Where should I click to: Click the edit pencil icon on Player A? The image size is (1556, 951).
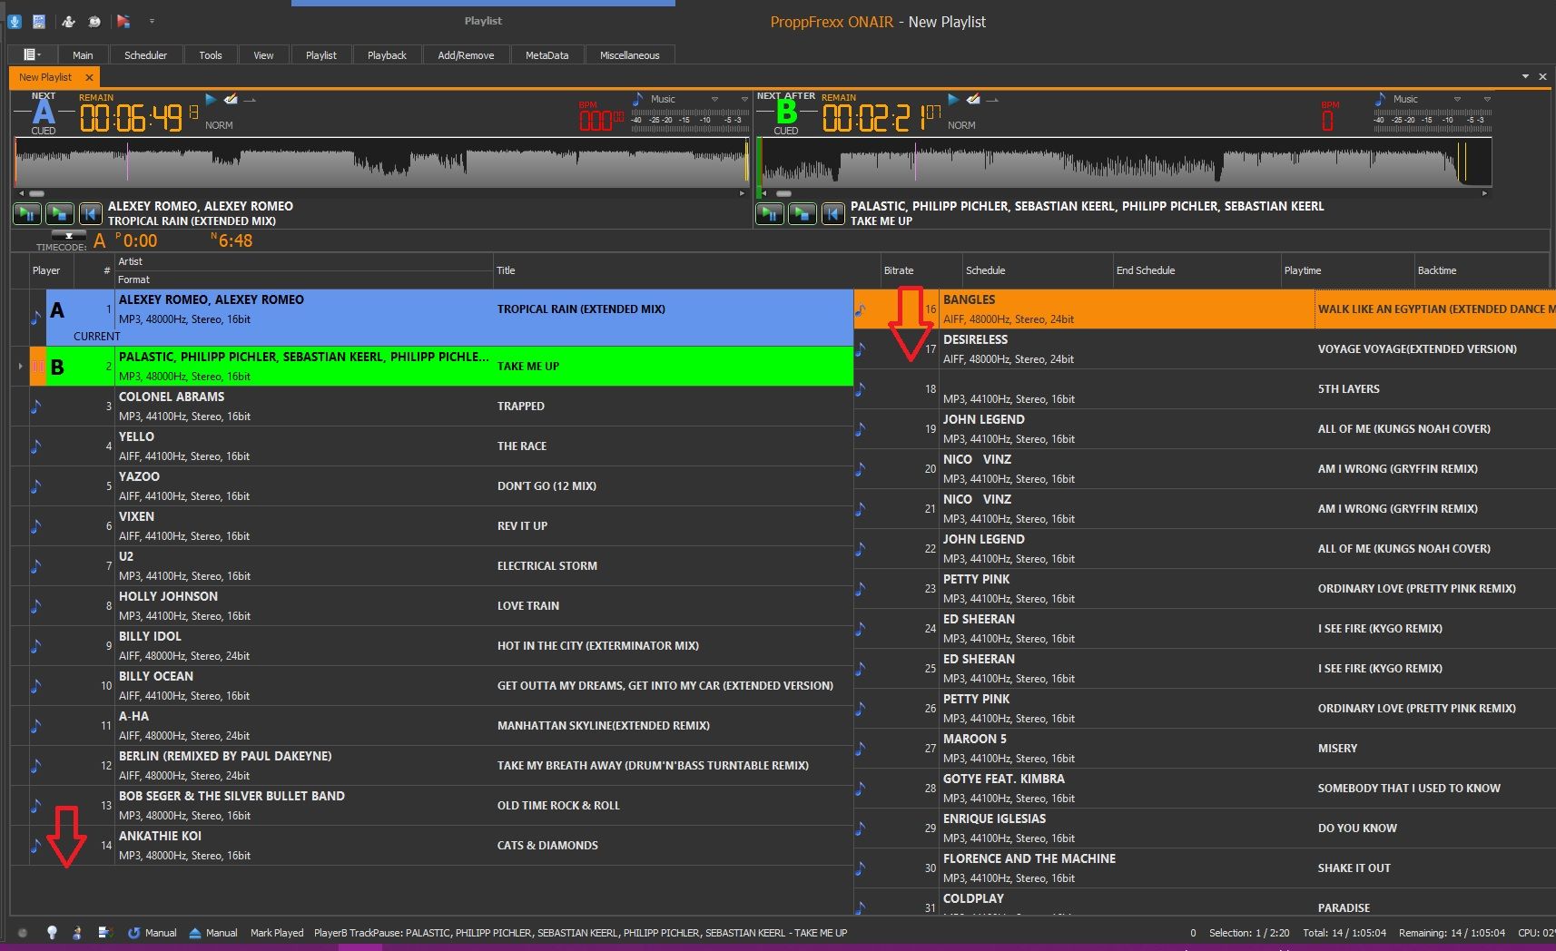click(x=231, y=99)
